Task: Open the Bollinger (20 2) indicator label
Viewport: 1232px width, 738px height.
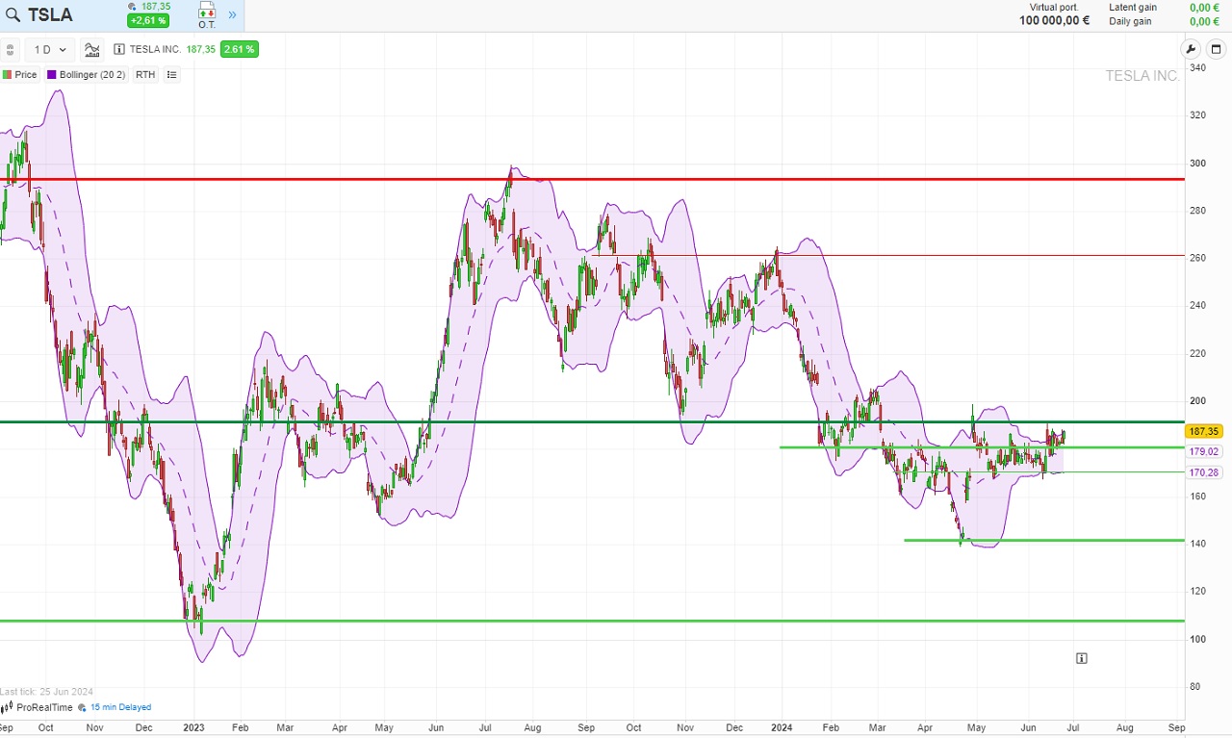Action: click(x=92, y=74)
